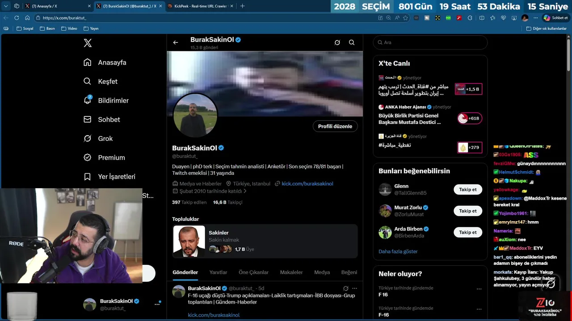Image resolution: width=572 pixels, height=321 pixels.
Task: Switch to Gönderiler tab
Action: pos(185,272)
